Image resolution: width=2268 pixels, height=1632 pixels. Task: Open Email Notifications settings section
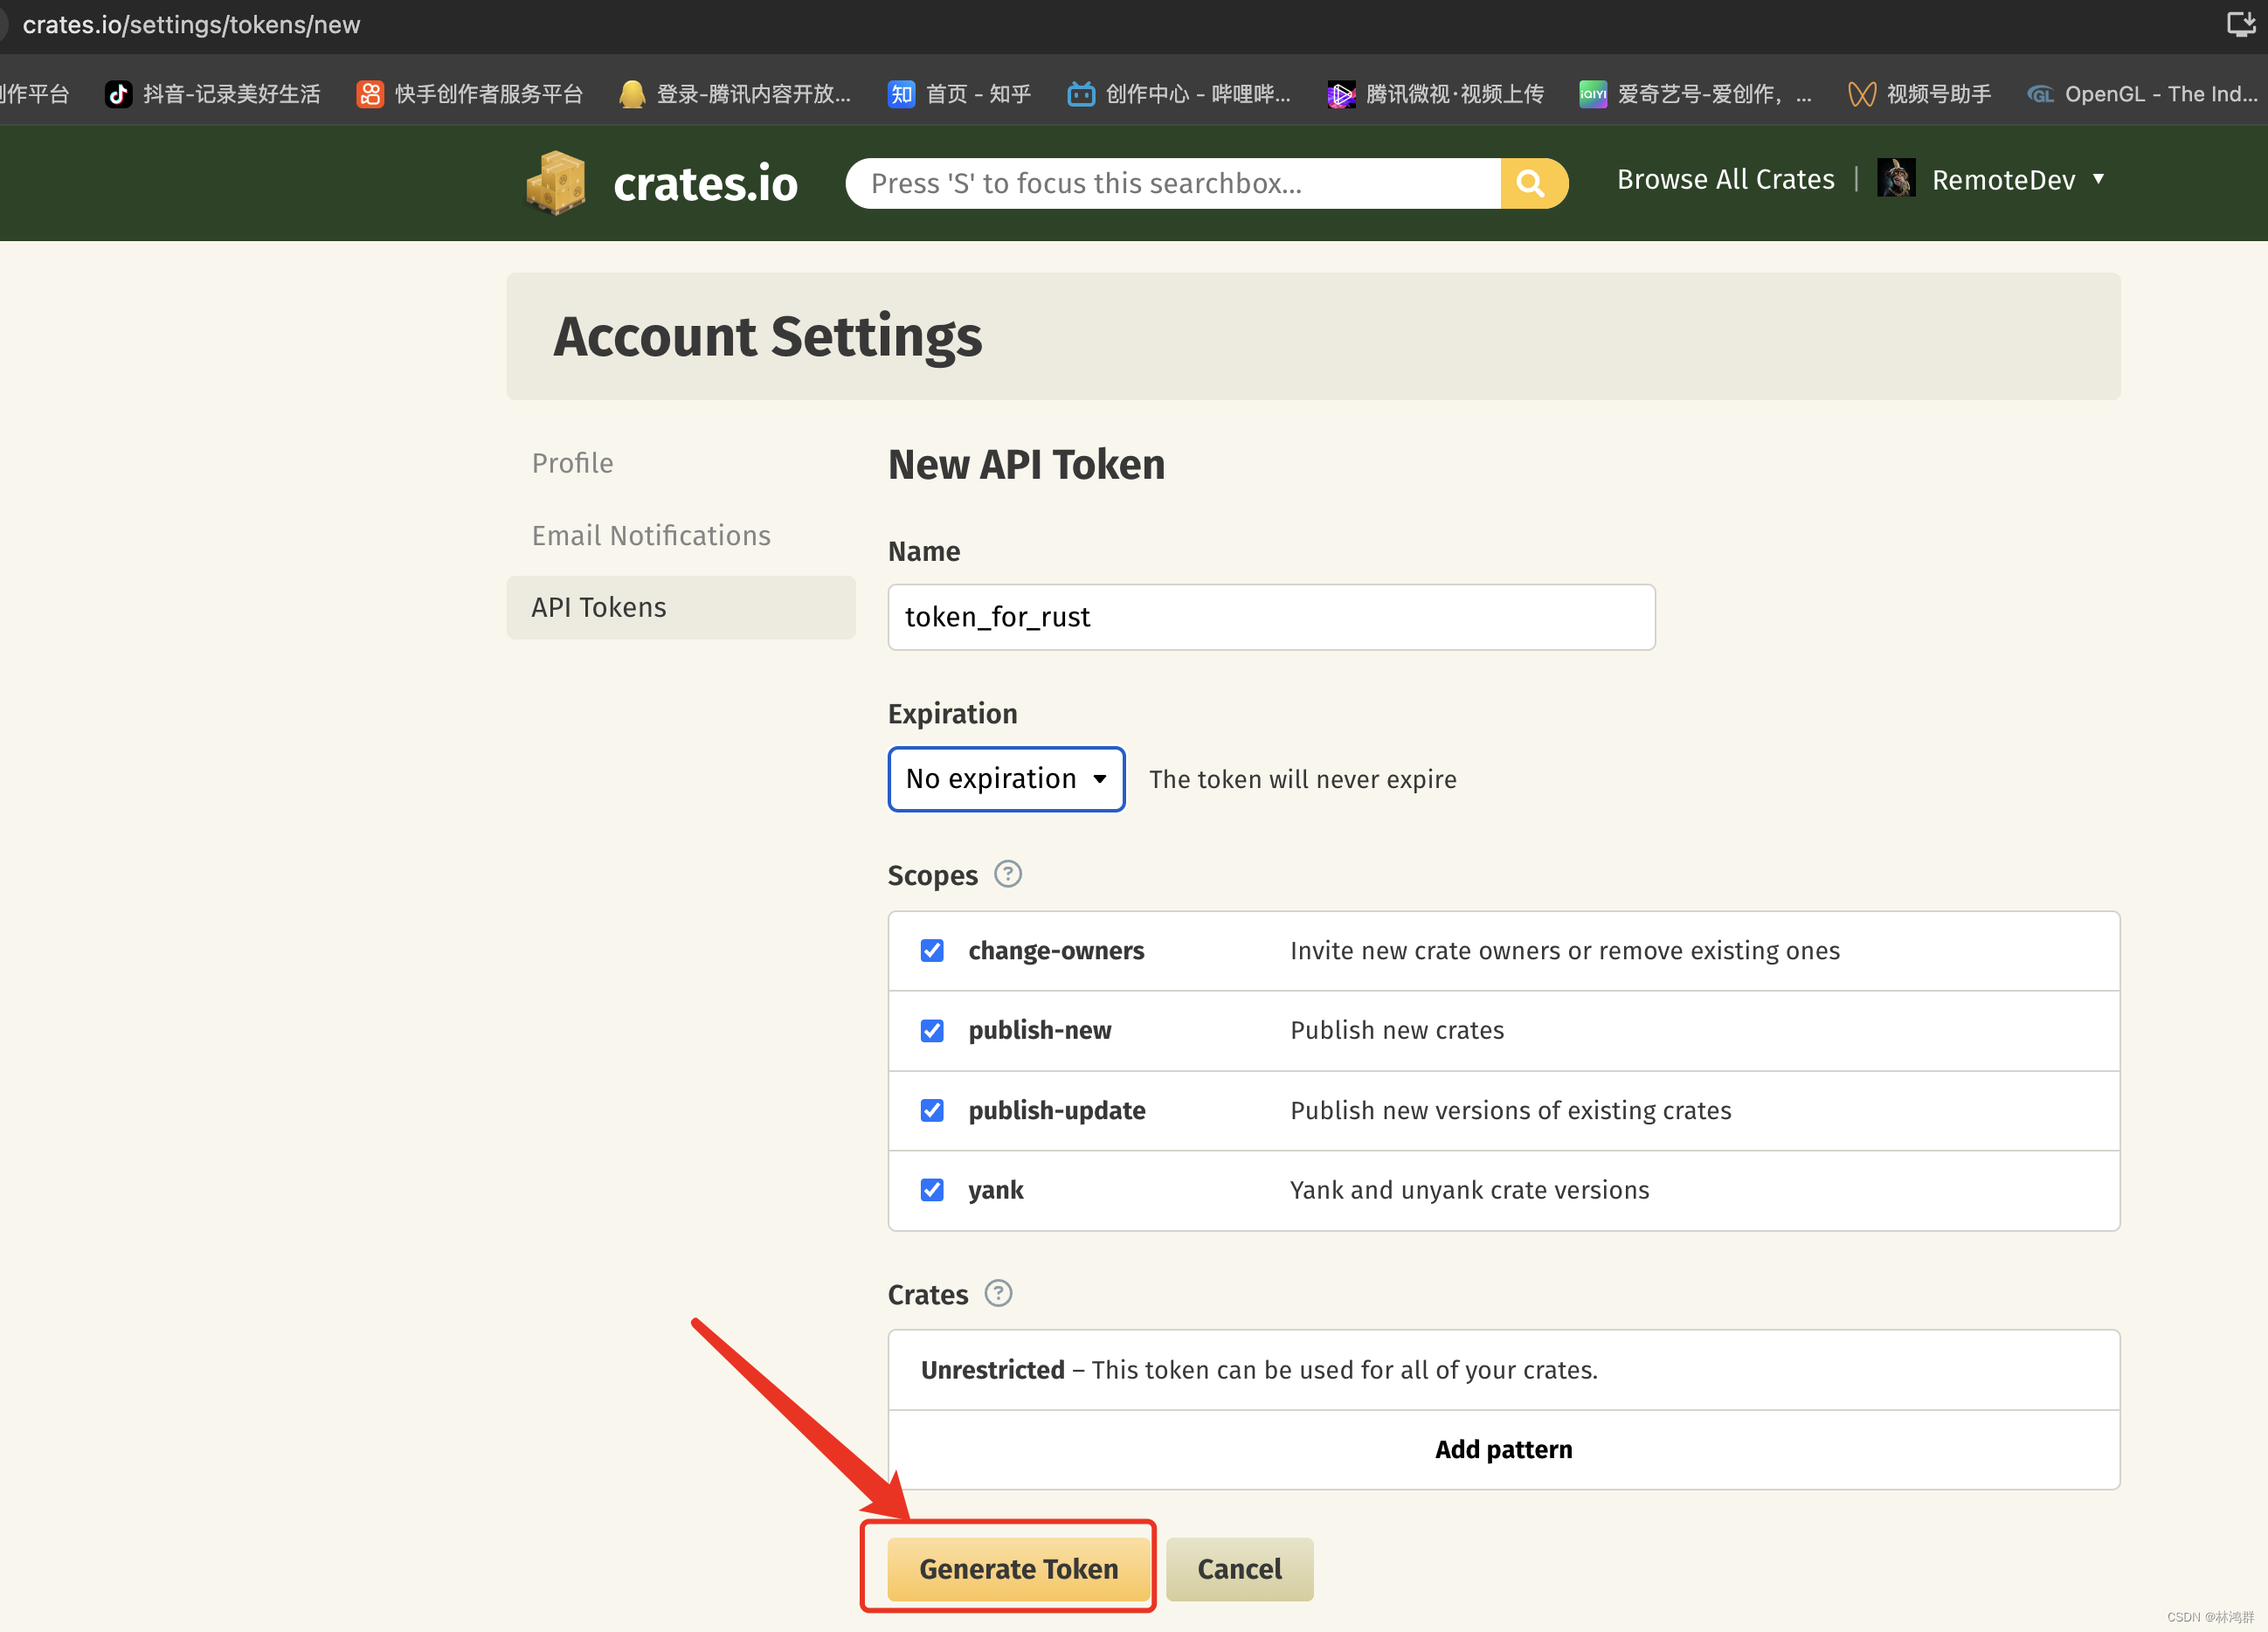(x=651, y=535)
